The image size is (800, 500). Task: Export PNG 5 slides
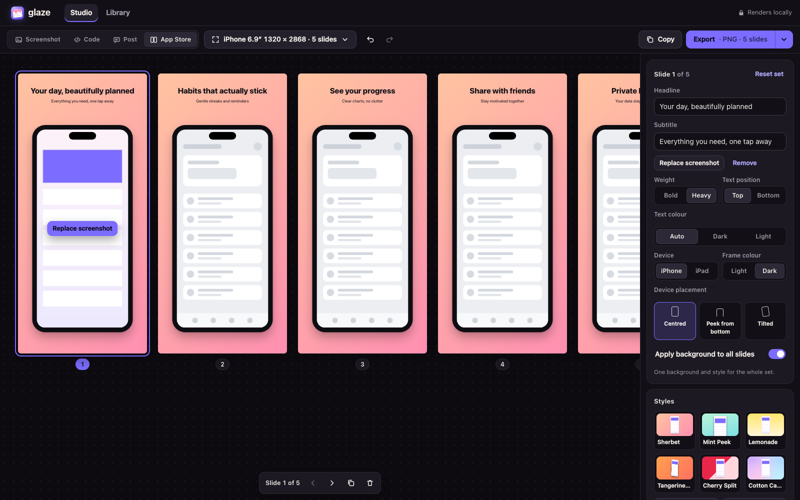click(730, 39)
